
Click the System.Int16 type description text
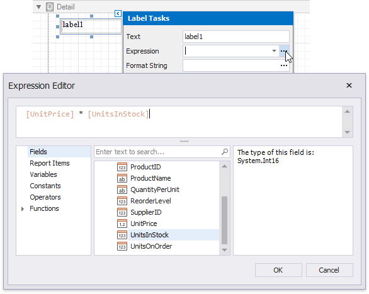point(258,161)
